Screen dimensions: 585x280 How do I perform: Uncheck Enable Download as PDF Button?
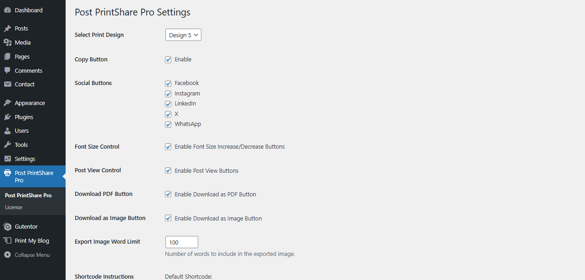(168, 194)
